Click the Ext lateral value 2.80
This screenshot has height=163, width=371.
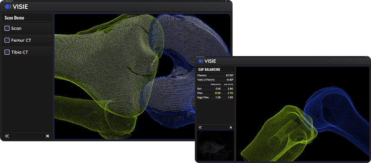pos(230,89)
